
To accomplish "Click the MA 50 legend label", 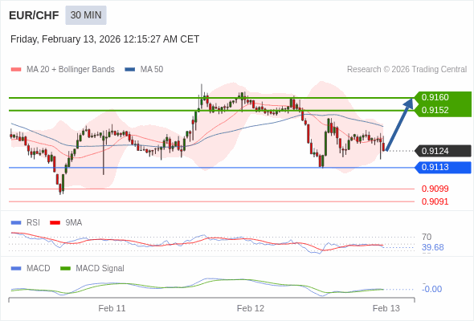I will (152, 70).
